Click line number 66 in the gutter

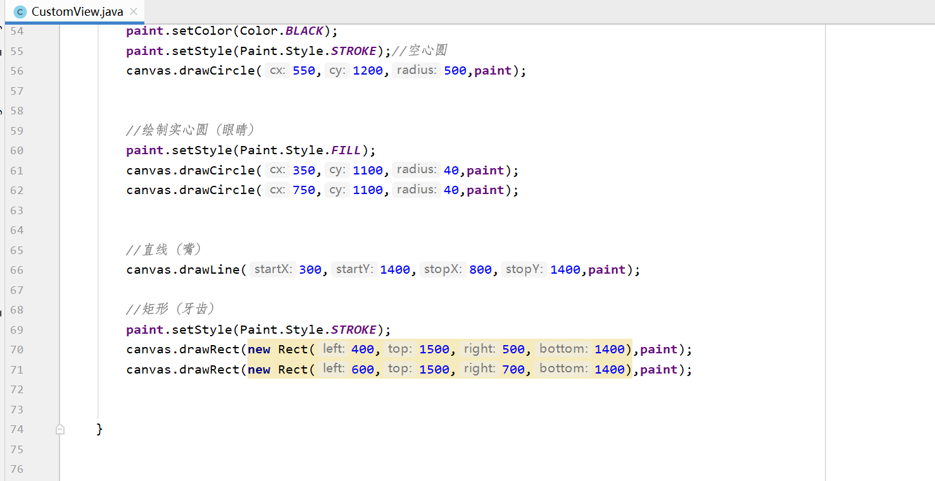pyautogui.click(x=16, y=270)
